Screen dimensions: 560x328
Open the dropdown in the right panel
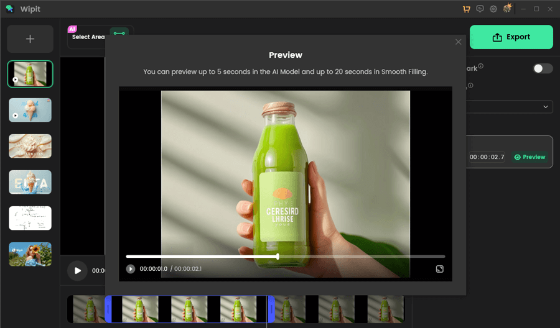click(x=510, y=107)
